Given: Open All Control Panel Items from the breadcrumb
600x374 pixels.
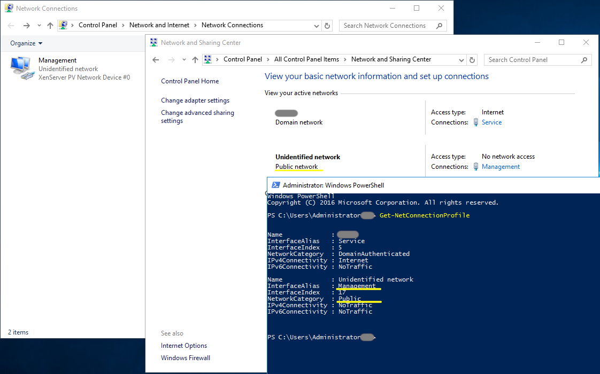Looking at the screenshot, I should pyautogui.click(x=306, y=59).
